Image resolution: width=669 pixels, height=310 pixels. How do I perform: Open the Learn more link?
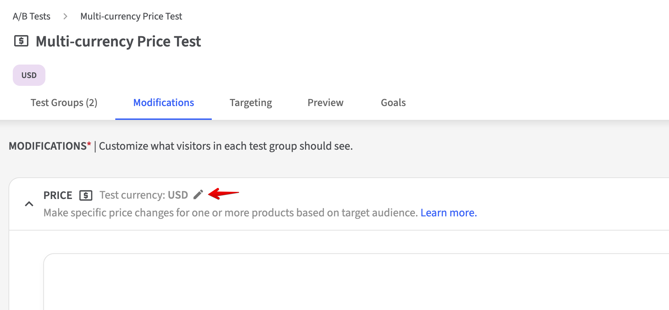pos(449,213)
